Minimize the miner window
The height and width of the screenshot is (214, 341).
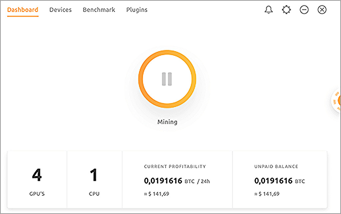pyautogui.click(x=304, y=10)
